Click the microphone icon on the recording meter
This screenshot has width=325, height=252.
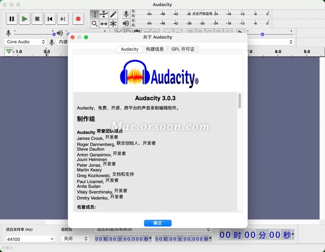[126, 14]
